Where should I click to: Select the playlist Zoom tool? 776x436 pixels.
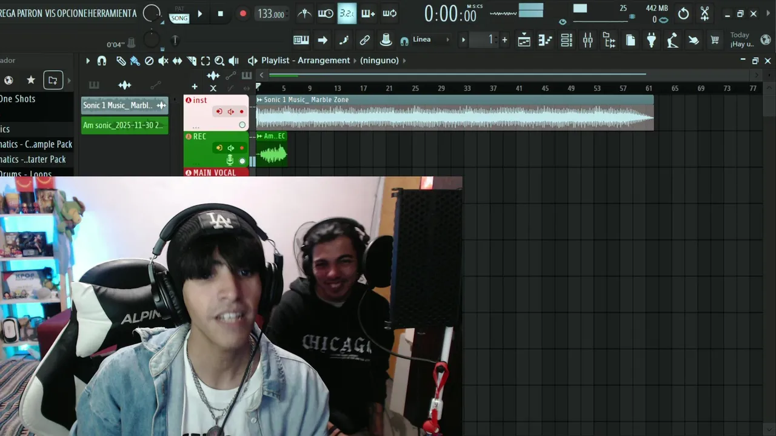[219, 61]
